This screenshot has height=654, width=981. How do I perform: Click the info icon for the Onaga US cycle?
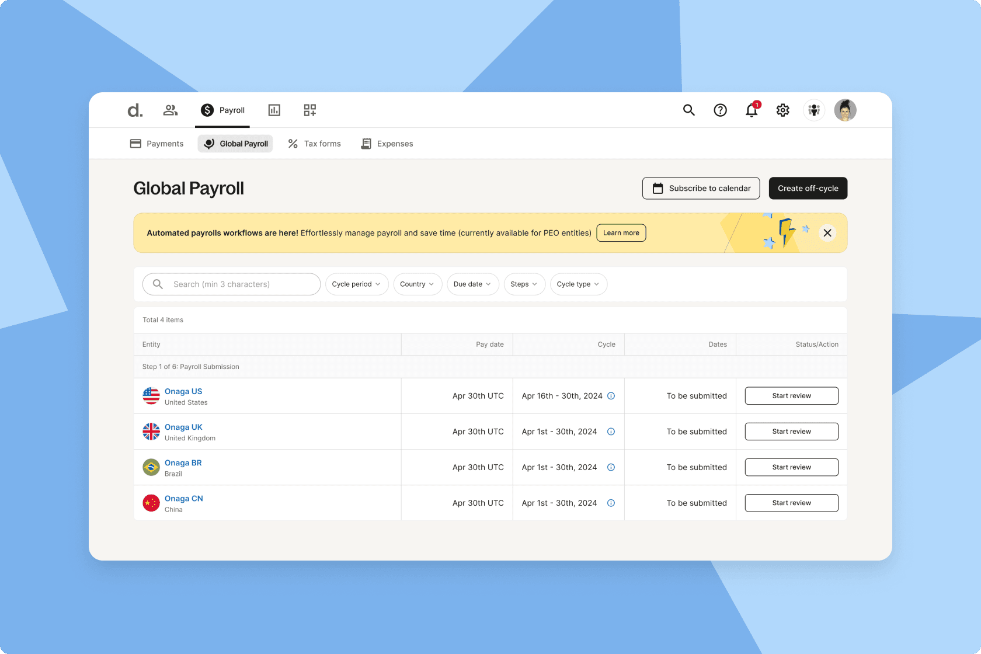click(x=611, y=396)
